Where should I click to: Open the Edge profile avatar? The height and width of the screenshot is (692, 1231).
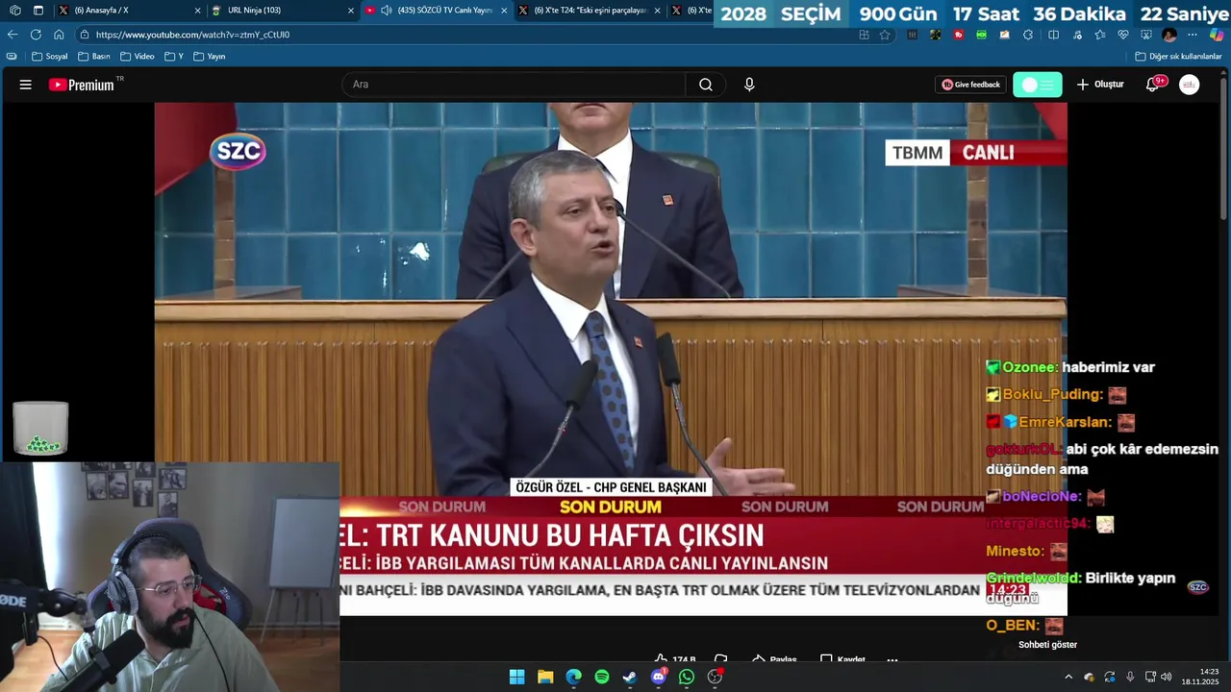coord(1169,35)
